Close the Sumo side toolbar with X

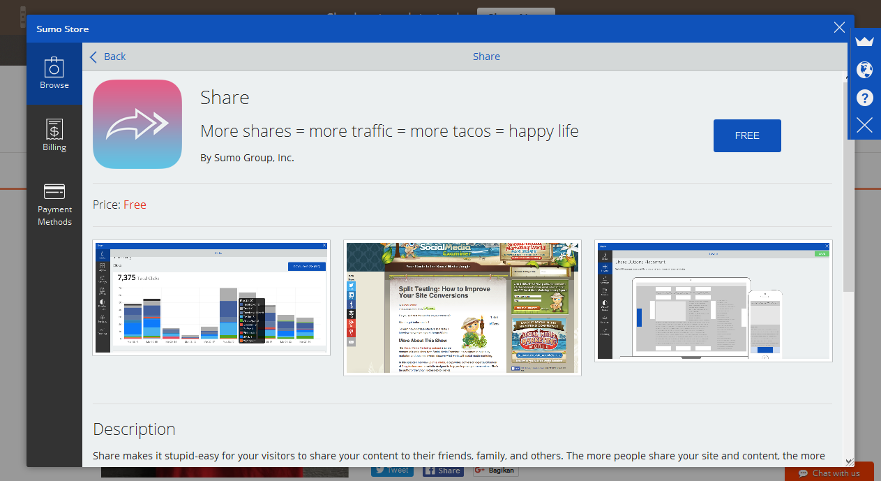point(864,125)
